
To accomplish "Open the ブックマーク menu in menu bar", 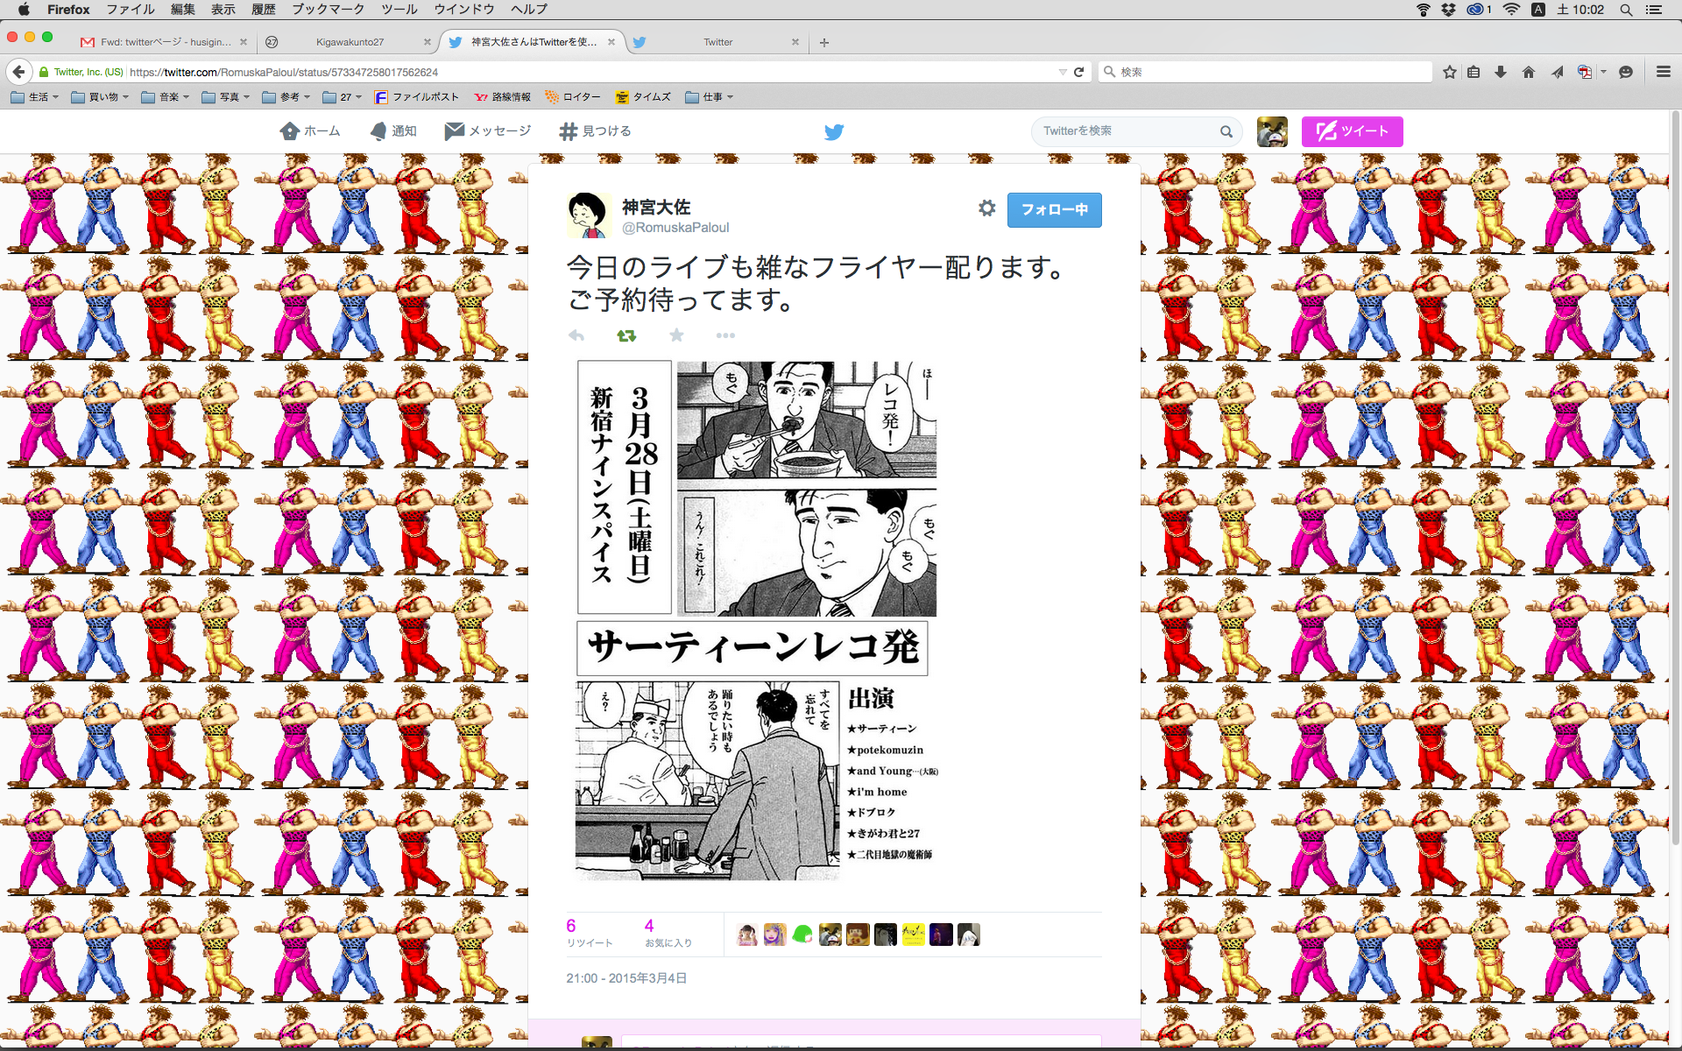I will [x=328, y=10].
